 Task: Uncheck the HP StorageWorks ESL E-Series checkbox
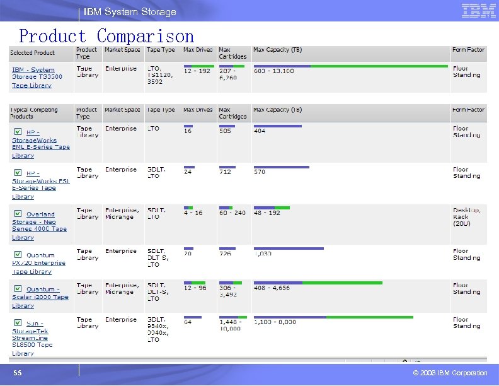point(18,173)
